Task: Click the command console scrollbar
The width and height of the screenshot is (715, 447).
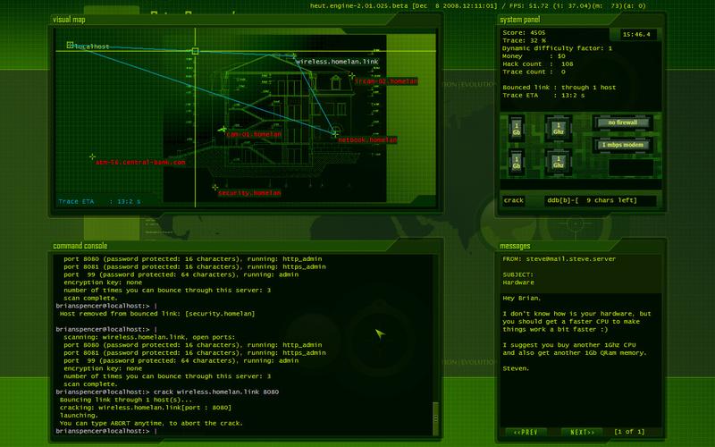Action: 436,413
